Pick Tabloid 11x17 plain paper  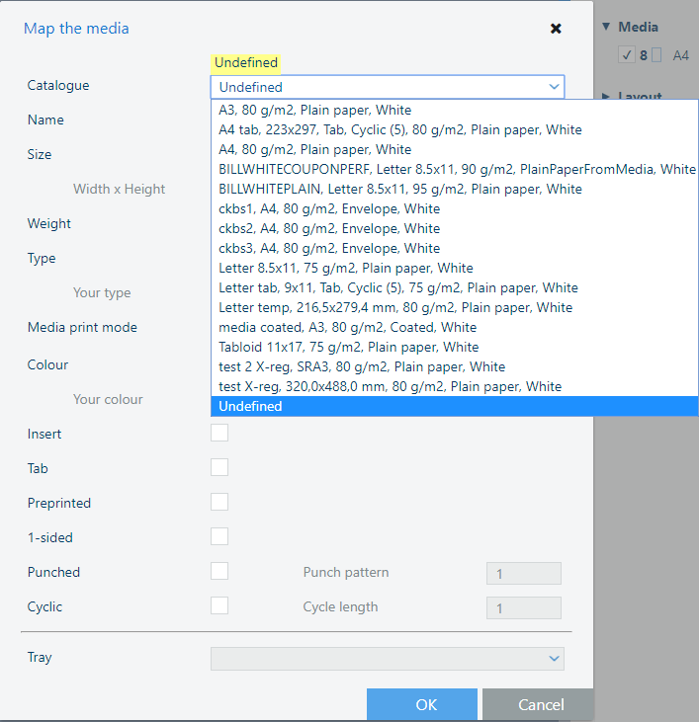[348, 347]
